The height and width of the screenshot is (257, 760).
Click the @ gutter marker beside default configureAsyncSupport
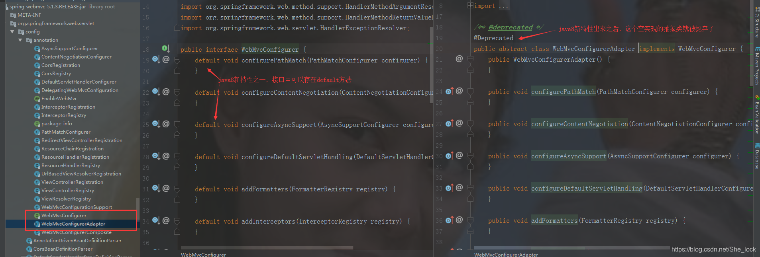click(x=166, y=124)
